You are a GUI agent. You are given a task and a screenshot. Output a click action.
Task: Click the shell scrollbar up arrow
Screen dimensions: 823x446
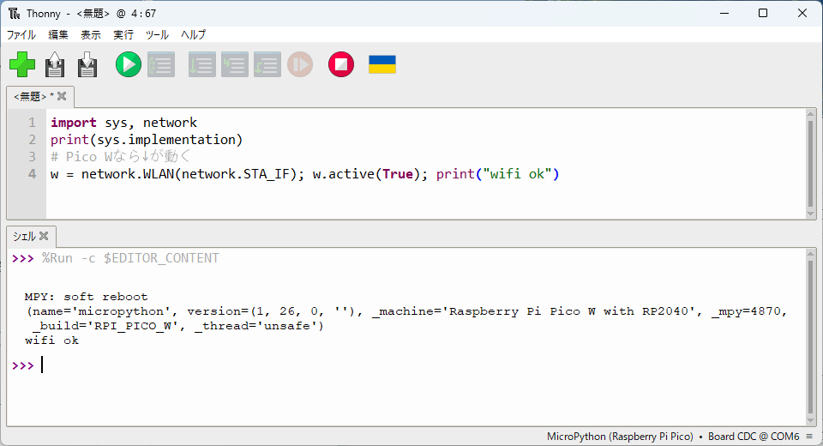click(x=810, y=254)
